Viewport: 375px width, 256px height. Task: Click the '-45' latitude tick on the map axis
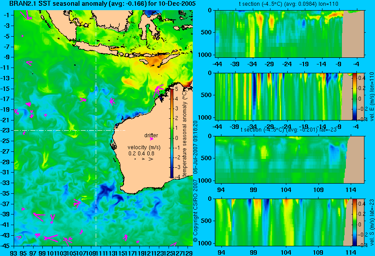pos(6,246)
